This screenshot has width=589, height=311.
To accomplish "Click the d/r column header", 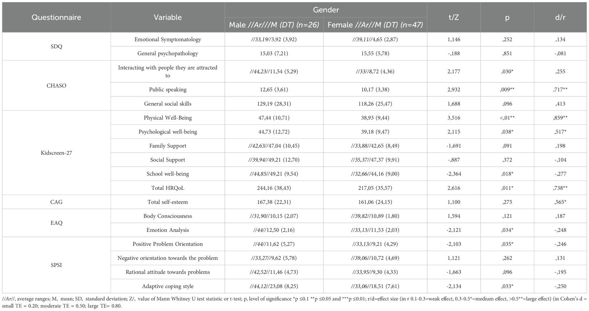I will point(560,17).
